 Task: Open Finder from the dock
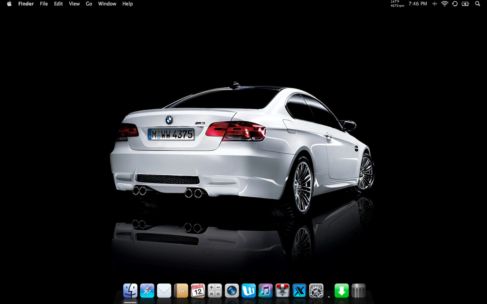pyautogui.click(x=130, y=290)
